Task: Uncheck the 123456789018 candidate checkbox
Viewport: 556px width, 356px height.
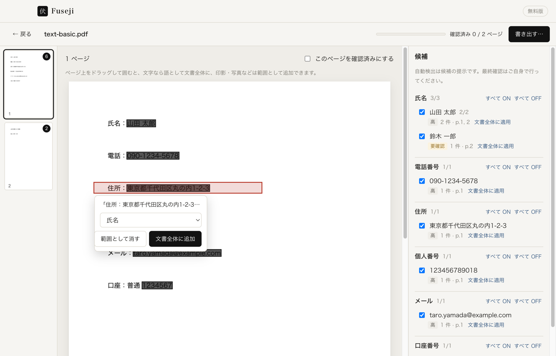Action: point(422,270)
